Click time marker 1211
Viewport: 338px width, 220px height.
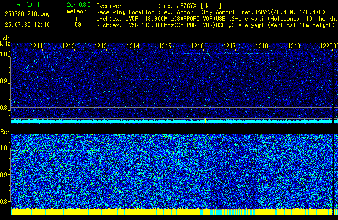click(x=37, y=46)
